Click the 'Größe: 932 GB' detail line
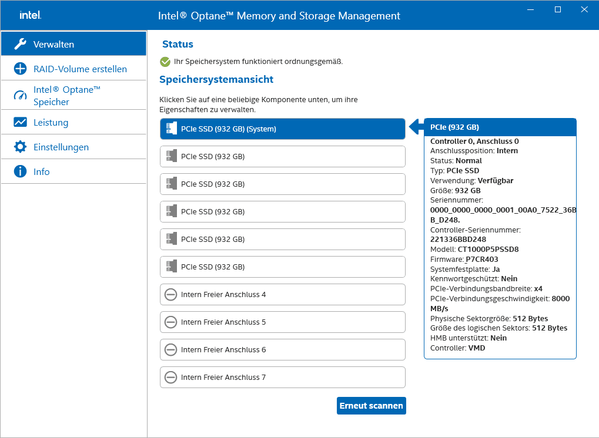This screenshot has width=599, height=438. 456,190
